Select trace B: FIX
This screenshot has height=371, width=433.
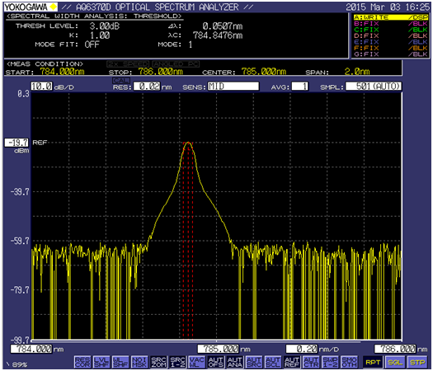(391, 23)
